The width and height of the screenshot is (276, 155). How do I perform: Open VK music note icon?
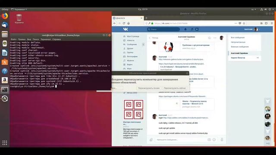coord(192,29)
